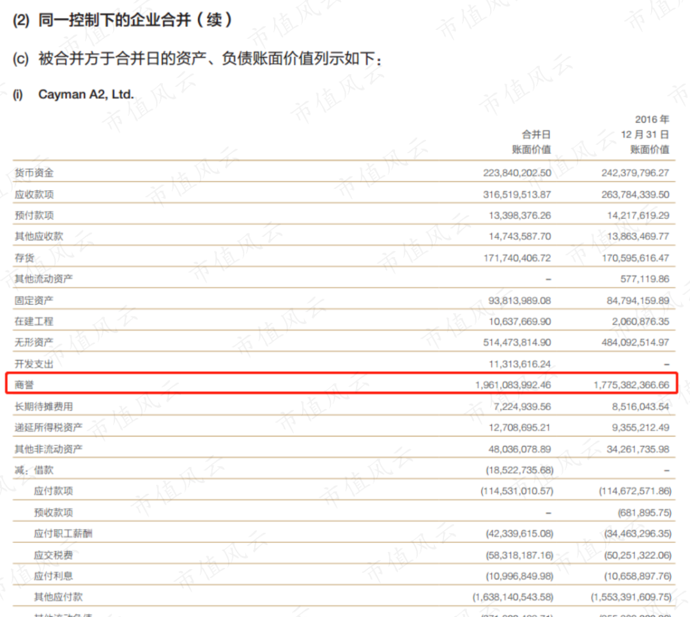
Task: Click the value 484,092,514.97
Action: (x=636, y=343)
